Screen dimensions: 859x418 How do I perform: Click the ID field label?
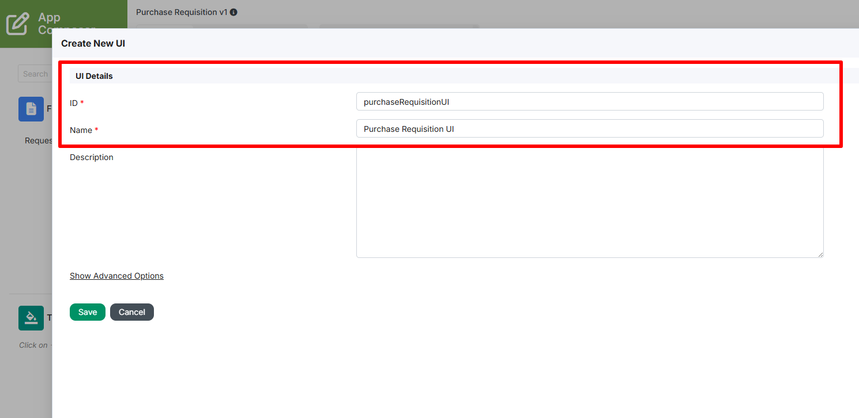click(x=74, y=103)
